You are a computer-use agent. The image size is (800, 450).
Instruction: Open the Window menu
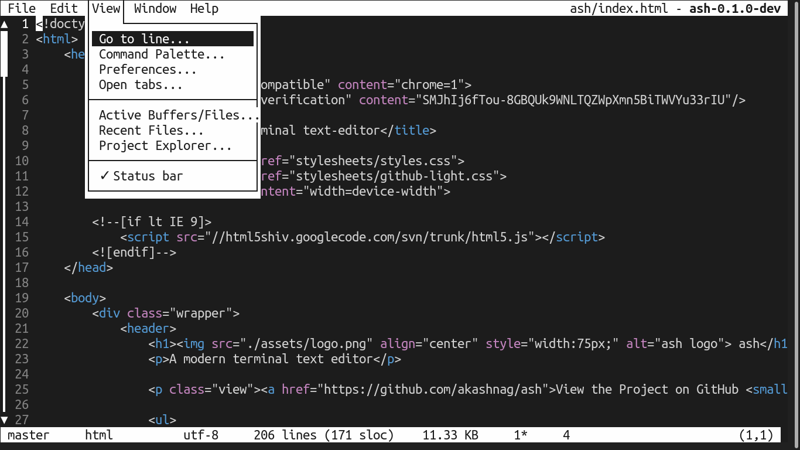pyautogui.click(x=155, y=8)
